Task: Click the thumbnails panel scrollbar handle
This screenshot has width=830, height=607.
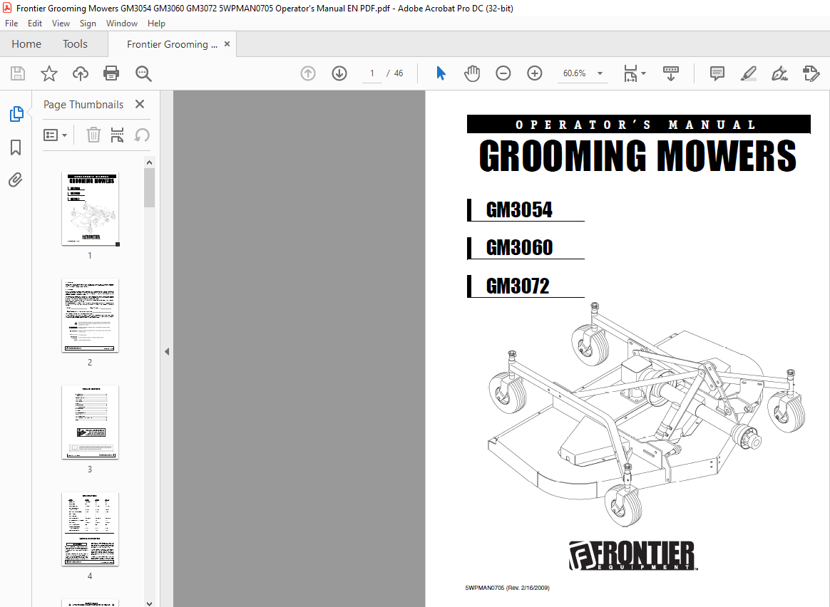Action: click(149, 188)
